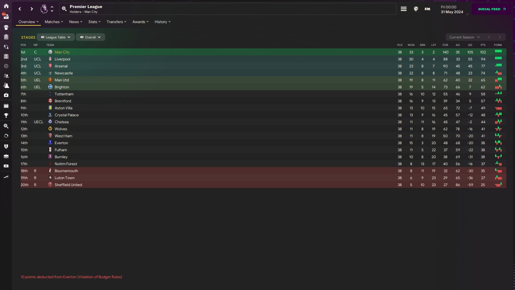Open the line-graph icon at the sidebar bottom
This screenshot has width=515, height=290.
(6, 177)
